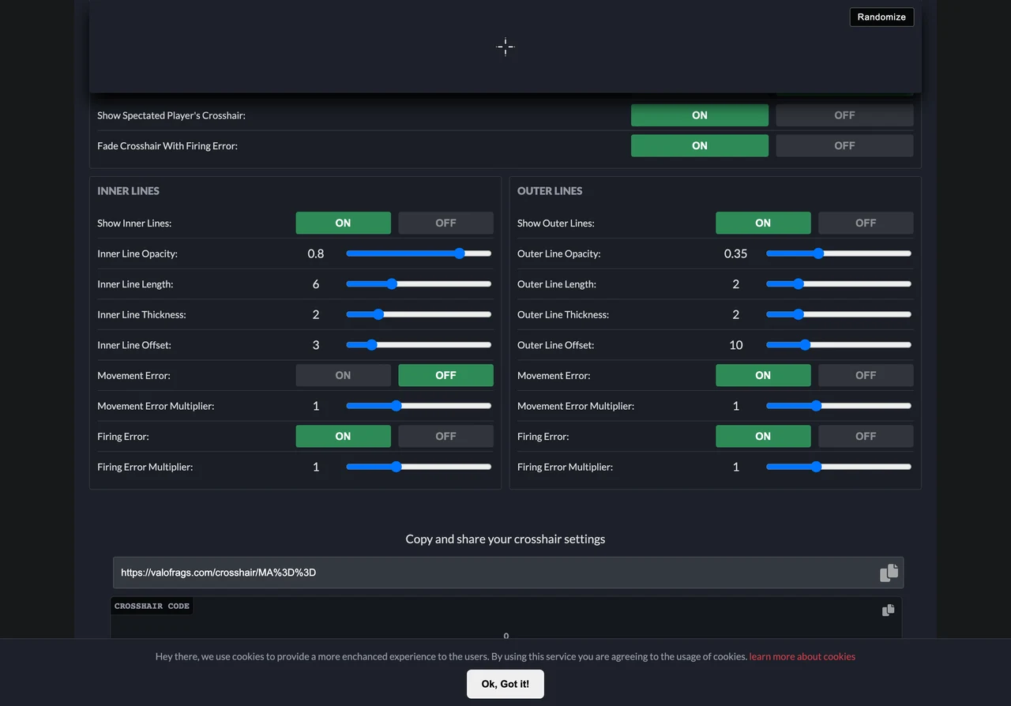Screen dimensions: 1011x706
Task: Adjust outer Firing Error Multiplier slider
Action: pos(839,467)
